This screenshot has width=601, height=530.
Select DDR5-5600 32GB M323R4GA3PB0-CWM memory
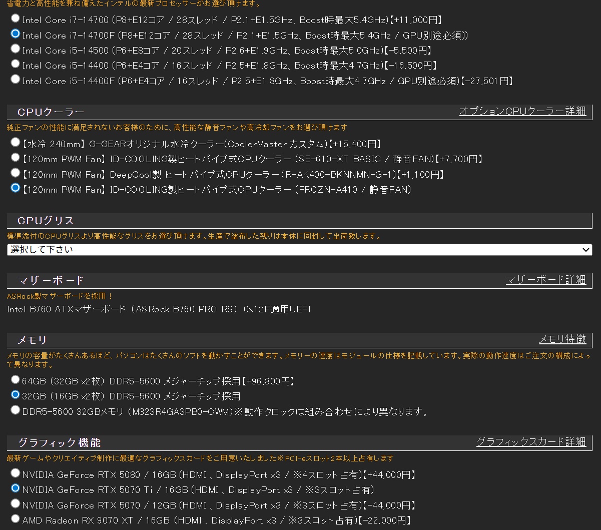pyautogui.click(x=15, y=410)
